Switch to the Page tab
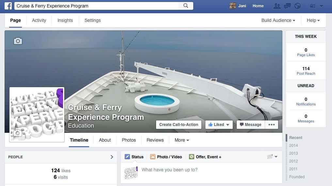 [15, 20]
